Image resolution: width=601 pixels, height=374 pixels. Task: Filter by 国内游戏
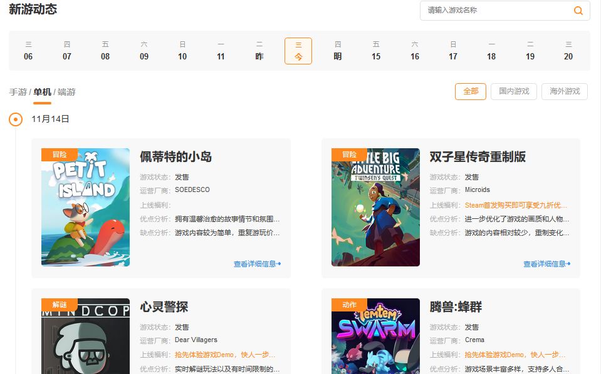click(x=514, y=91)
